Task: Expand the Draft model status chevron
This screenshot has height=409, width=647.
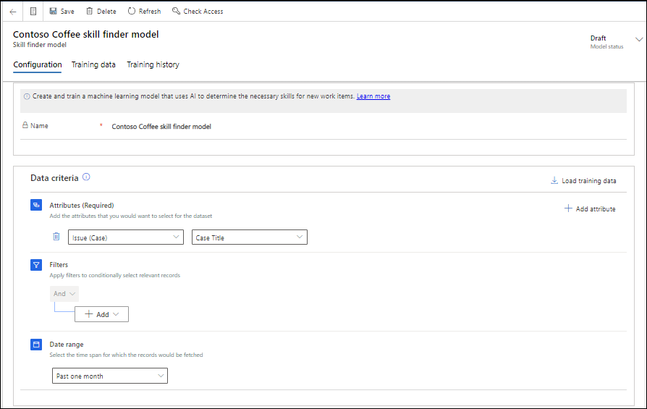Action: coord(639,40)
